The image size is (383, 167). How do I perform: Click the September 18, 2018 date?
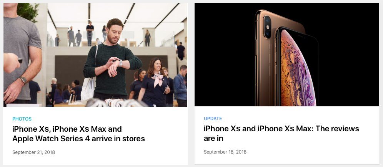pos(225,152)
